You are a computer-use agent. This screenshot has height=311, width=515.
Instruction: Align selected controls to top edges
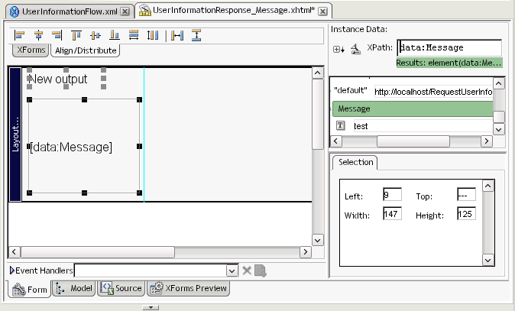tap(76, 35)
